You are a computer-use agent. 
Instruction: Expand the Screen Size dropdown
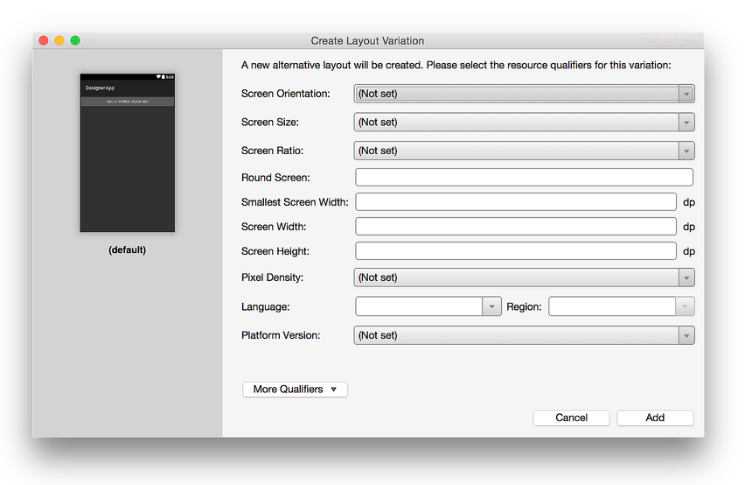524,123
